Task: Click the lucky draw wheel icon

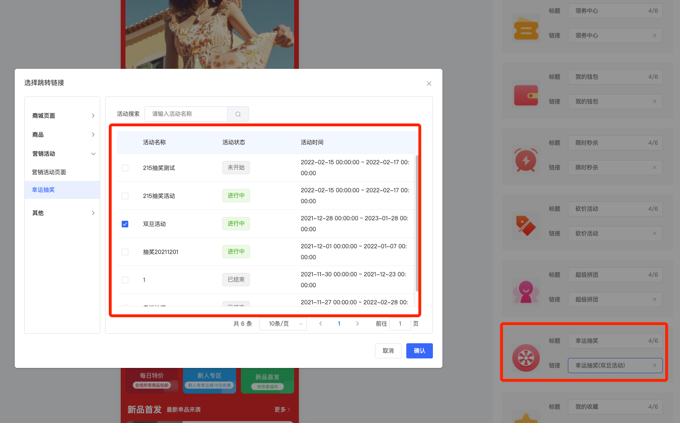Action: click(526, 358)
